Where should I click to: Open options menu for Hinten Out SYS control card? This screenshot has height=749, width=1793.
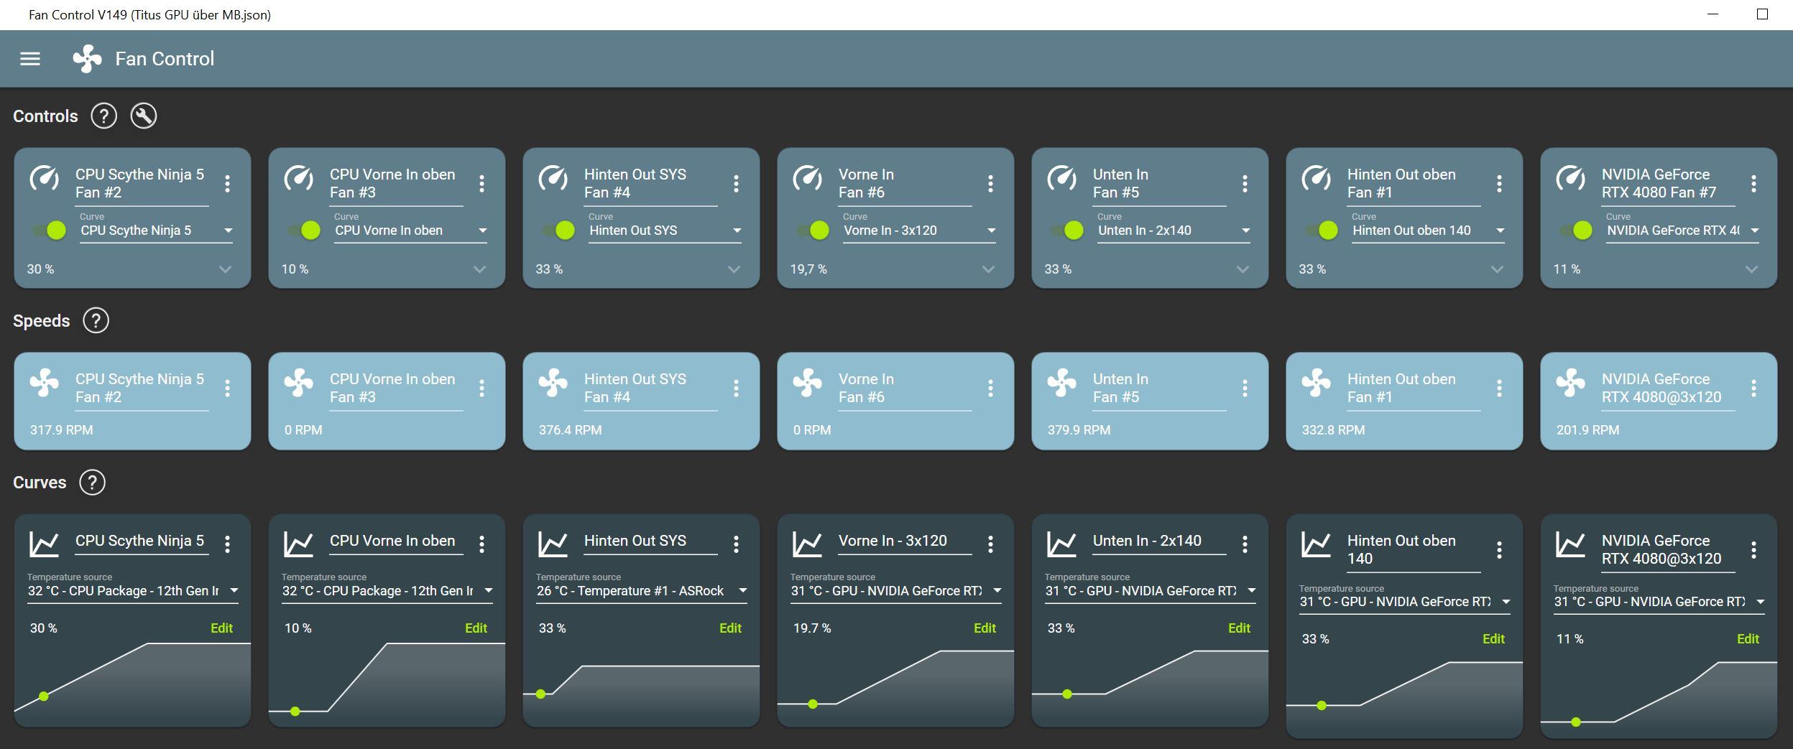pos(737,184)
